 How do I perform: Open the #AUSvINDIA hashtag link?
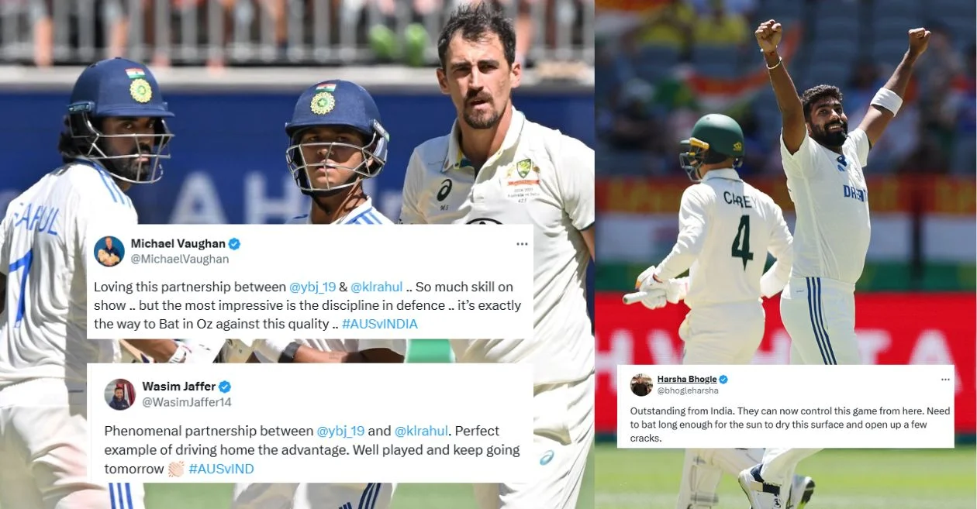pyautogui.click(x=379, y=324)
